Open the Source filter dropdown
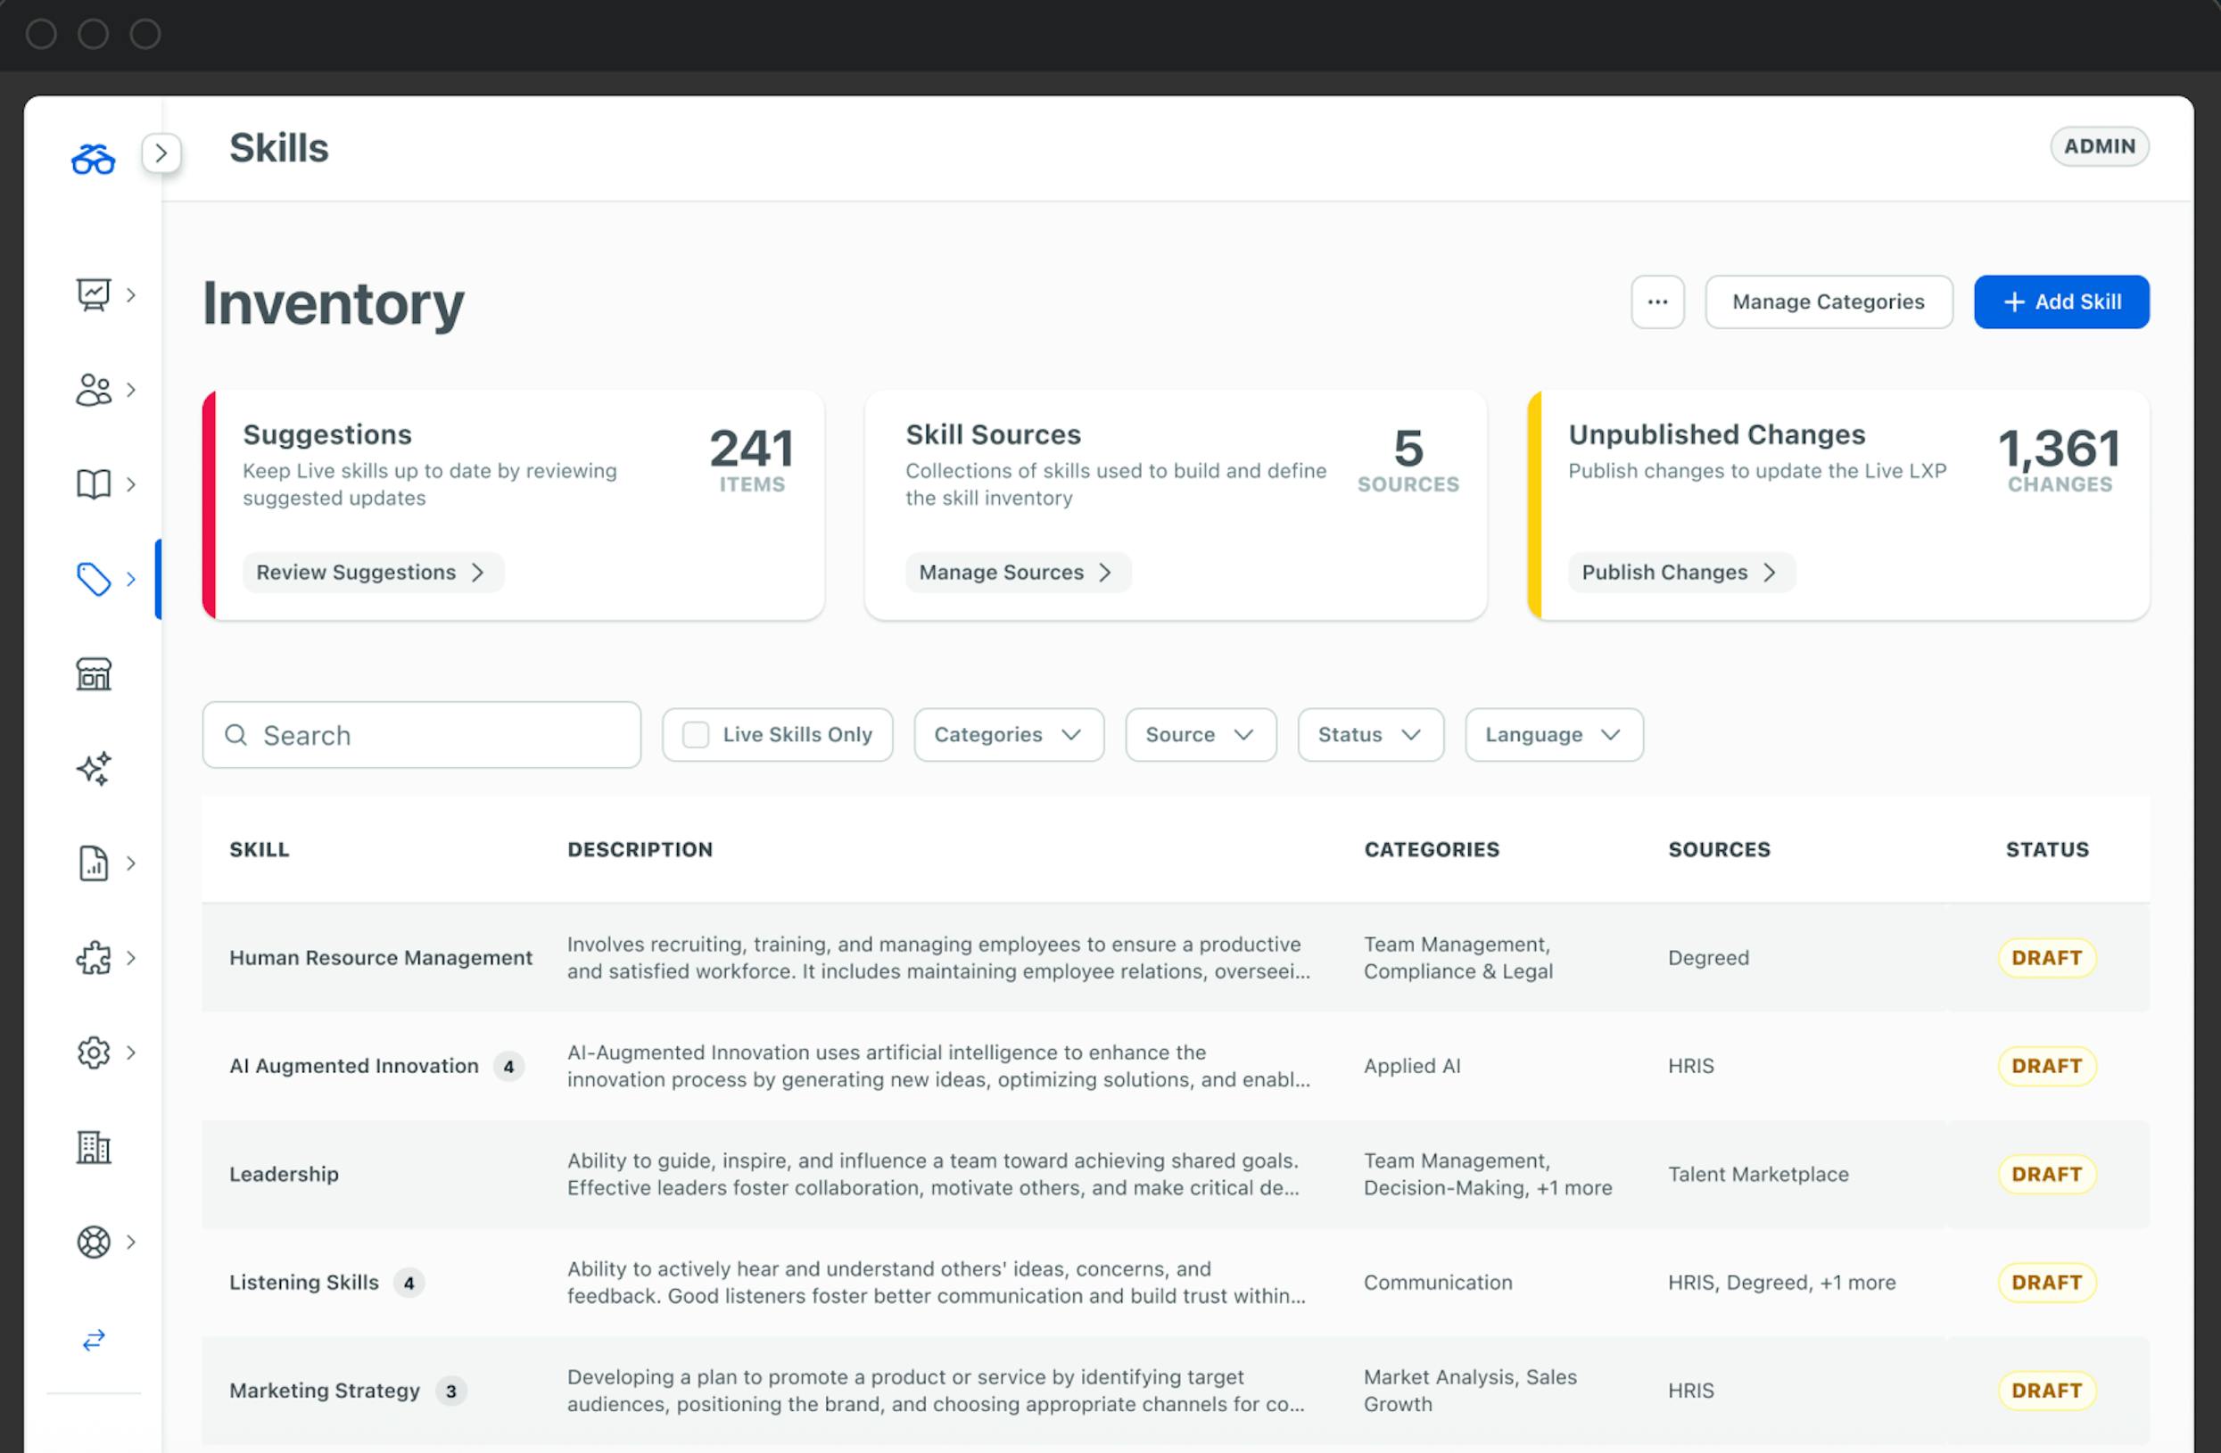The height and width of the screenshot is (1453, 2221). tap(1199, 735)
